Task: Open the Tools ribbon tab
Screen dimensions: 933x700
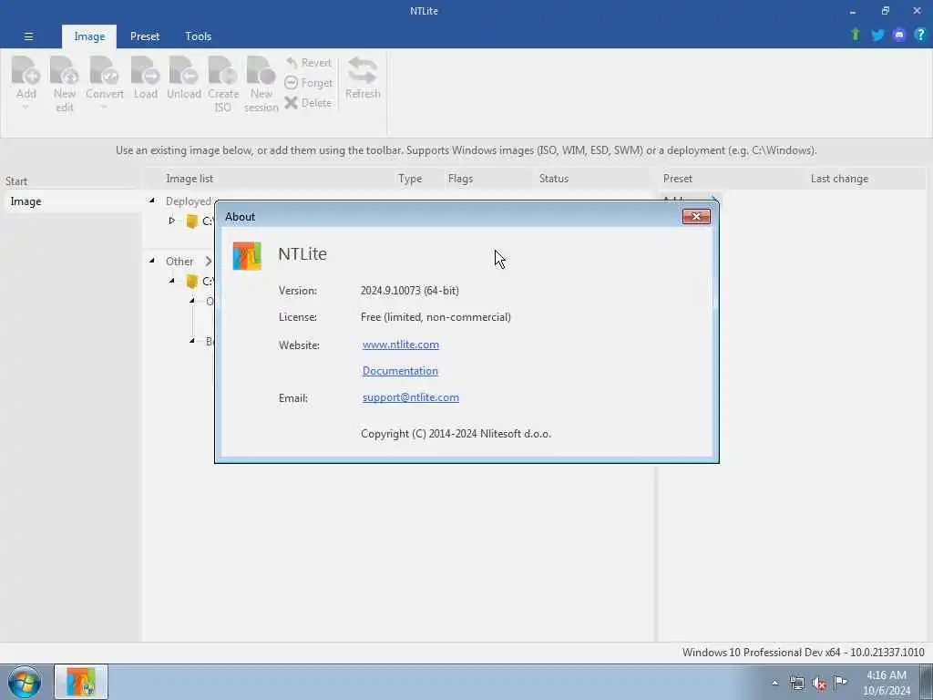Action: [x=198, y=36]
